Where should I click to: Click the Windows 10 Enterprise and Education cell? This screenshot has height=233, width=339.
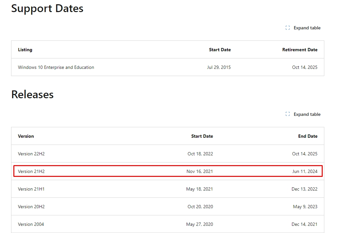56,67
